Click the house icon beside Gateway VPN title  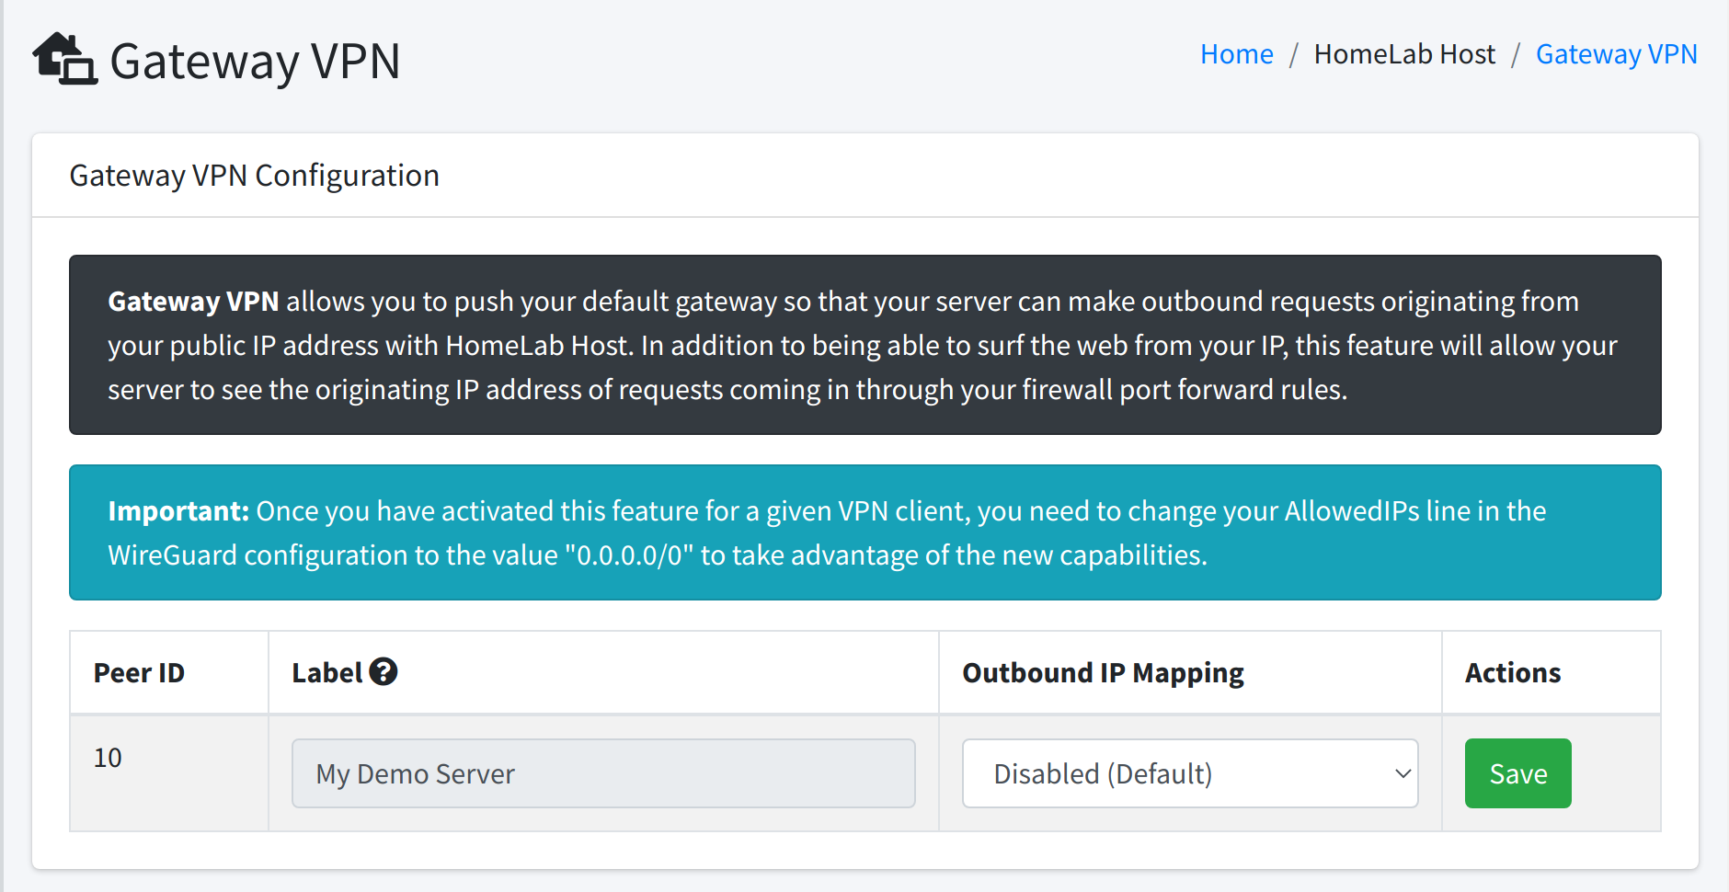click(64, 60)
